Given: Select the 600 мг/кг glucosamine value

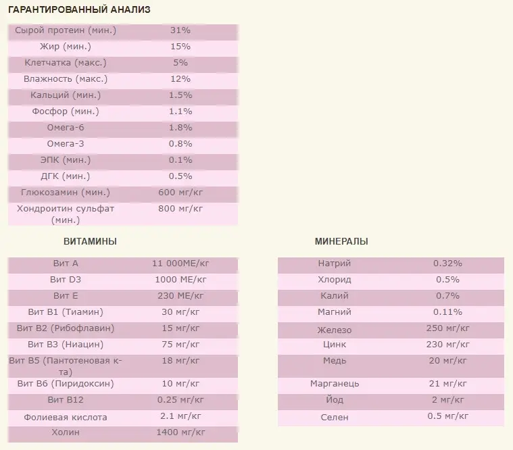Looking at the screenshot, I should tap(180, 193).
